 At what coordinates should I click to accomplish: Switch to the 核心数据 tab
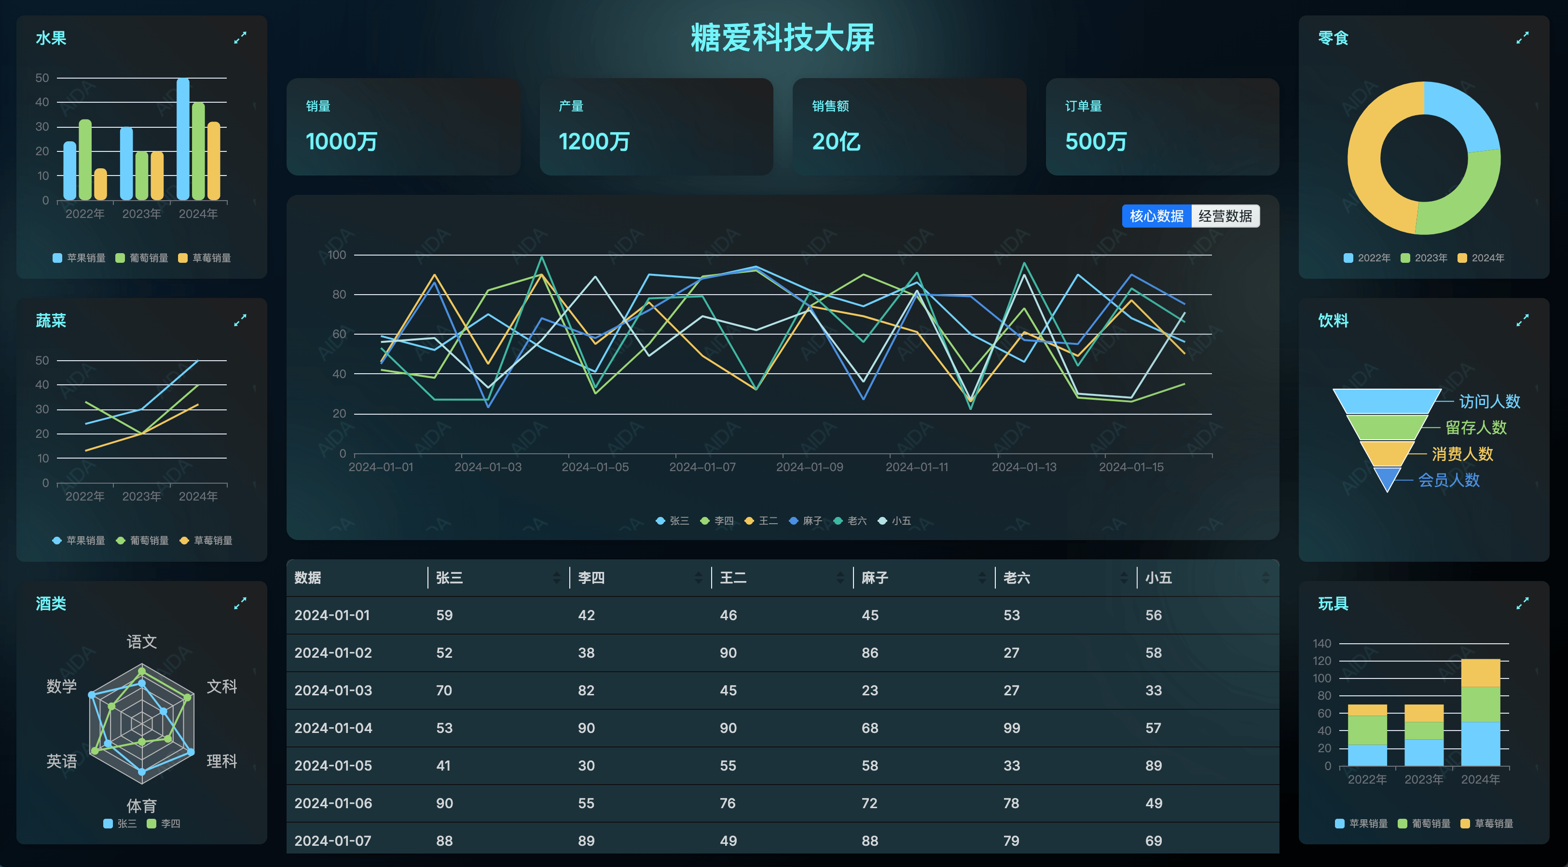[1156, 216]
